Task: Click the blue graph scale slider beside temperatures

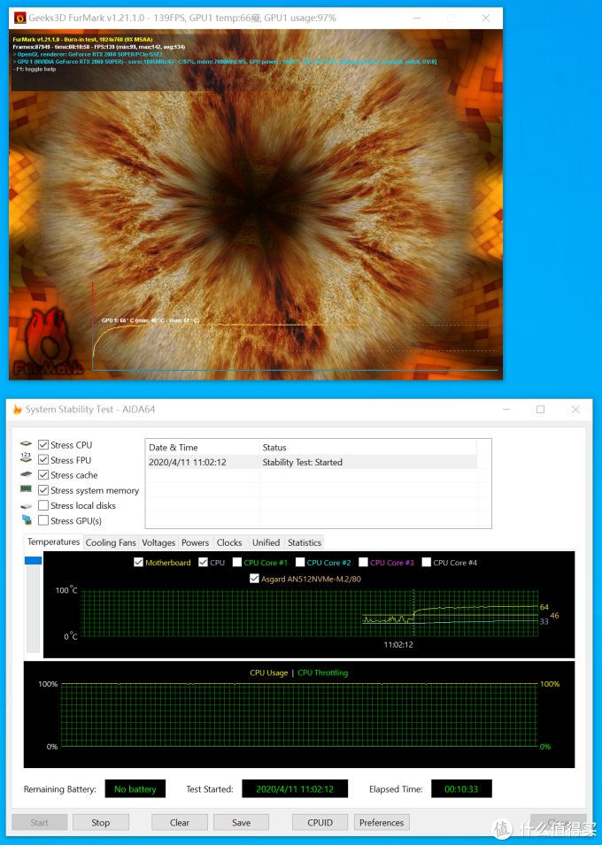Action: coord(33,560)
